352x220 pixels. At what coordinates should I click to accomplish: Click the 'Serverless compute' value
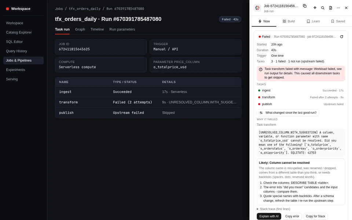pos(77,67)
